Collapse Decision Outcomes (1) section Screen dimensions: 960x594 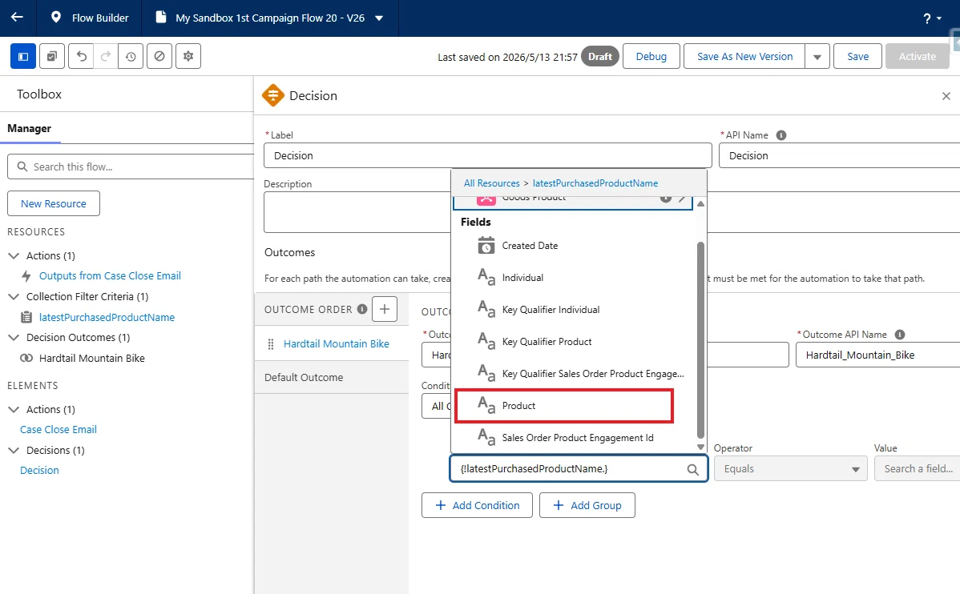(x=14, y=338)
